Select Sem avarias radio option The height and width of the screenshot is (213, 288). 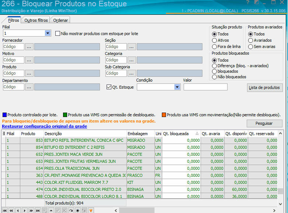(250, 47)
